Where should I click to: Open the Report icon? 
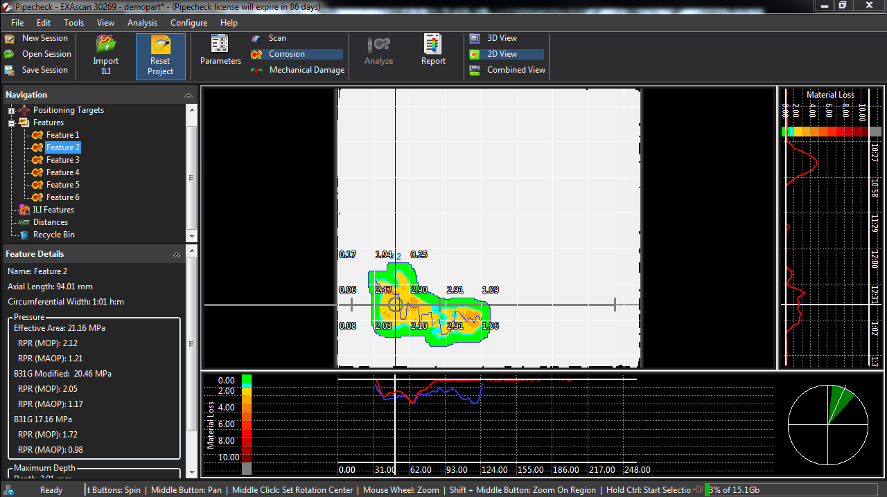[x=433, y=45]
